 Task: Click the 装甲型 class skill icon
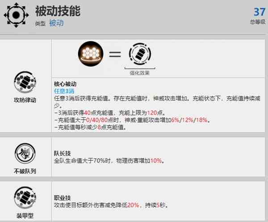tap(25, 197)
